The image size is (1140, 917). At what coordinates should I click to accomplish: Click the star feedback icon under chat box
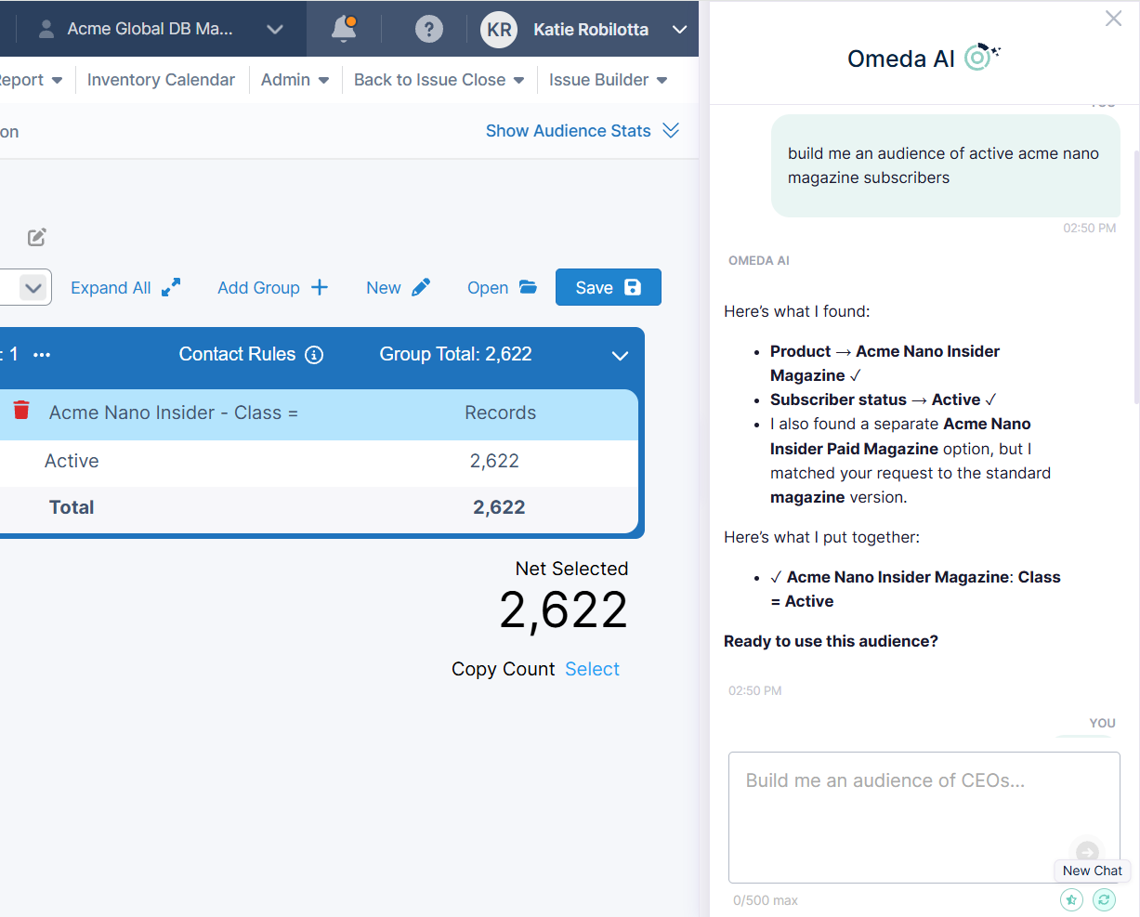(x=1071, y=899)
